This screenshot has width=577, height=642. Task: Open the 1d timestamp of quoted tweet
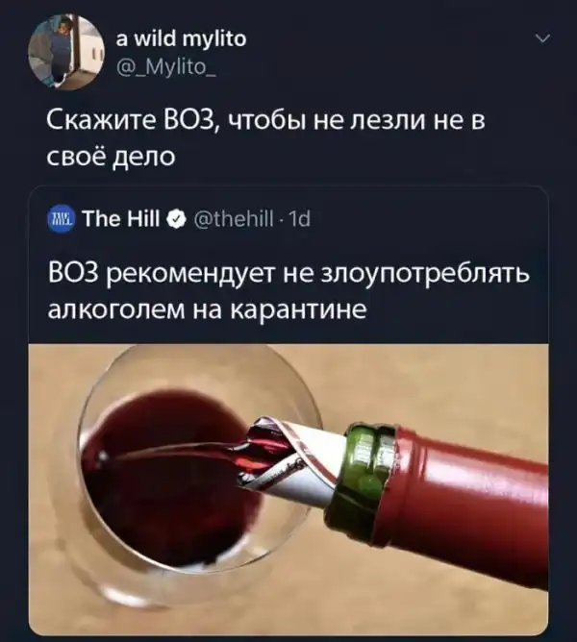click(x=300, y=219)
